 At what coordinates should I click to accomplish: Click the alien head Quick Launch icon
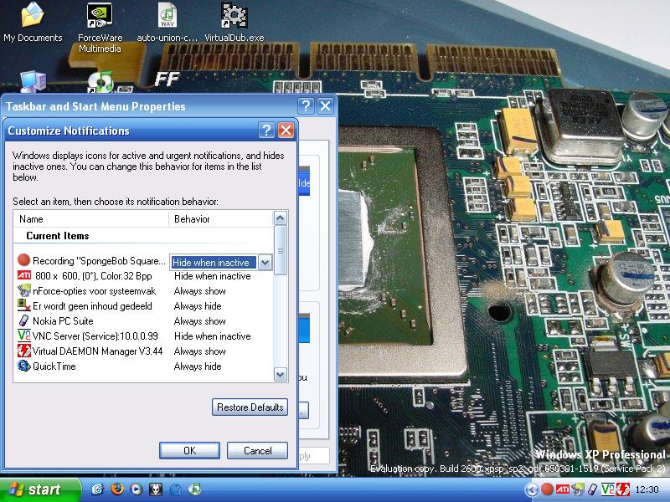[x=156, y=489]
